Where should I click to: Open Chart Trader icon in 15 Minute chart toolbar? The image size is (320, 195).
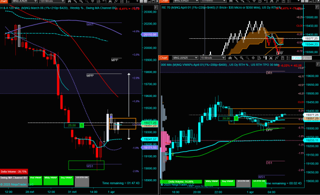(x=265, y=58)
